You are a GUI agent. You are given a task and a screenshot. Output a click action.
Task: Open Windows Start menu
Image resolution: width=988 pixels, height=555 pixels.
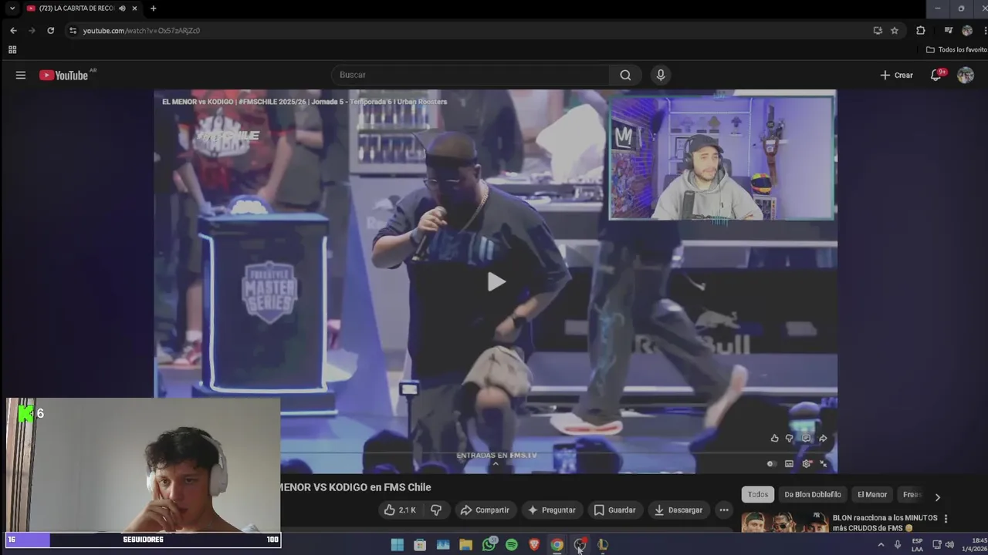pyautogui.click(x=397, y=545)
